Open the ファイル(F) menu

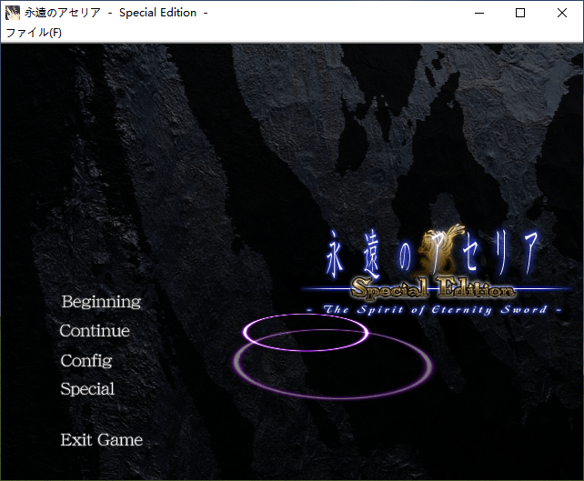(x=34, y=33)
